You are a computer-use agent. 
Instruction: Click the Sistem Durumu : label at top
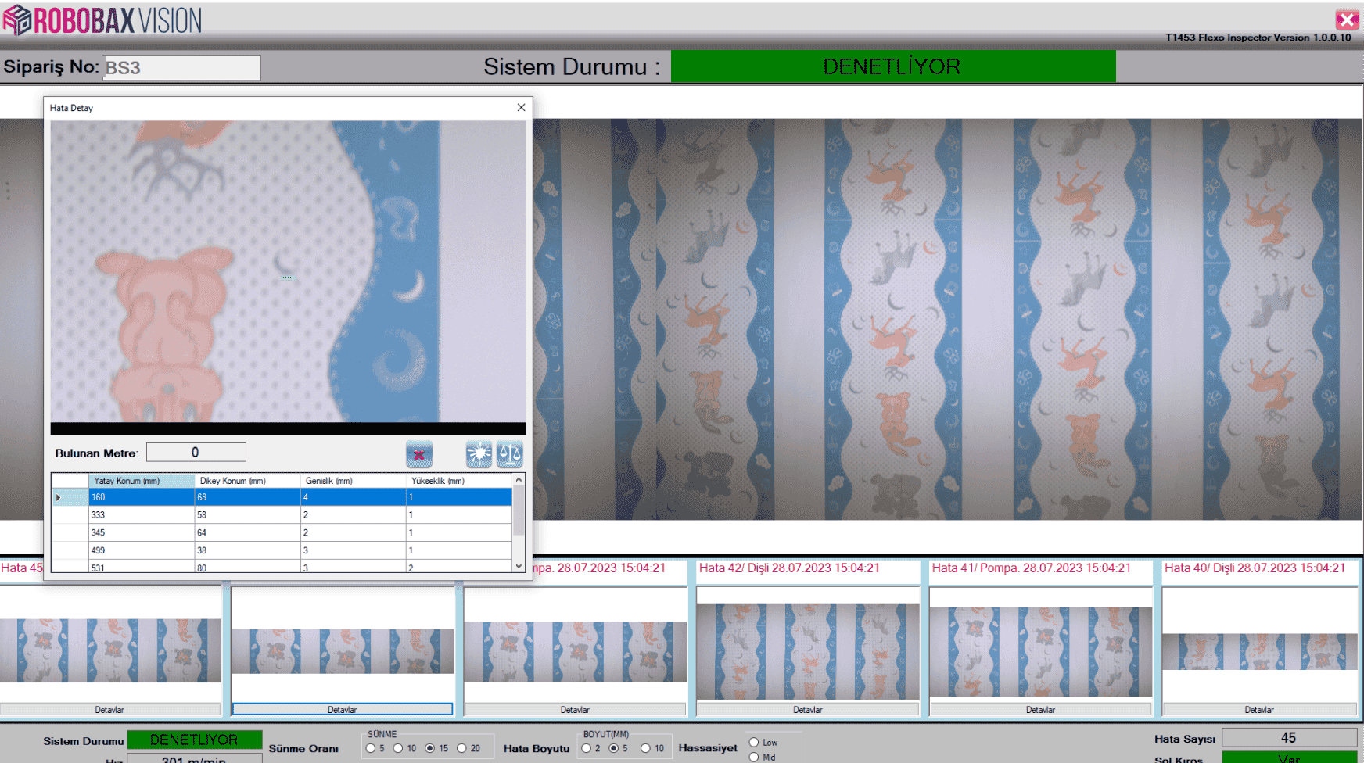pos(571,66)
